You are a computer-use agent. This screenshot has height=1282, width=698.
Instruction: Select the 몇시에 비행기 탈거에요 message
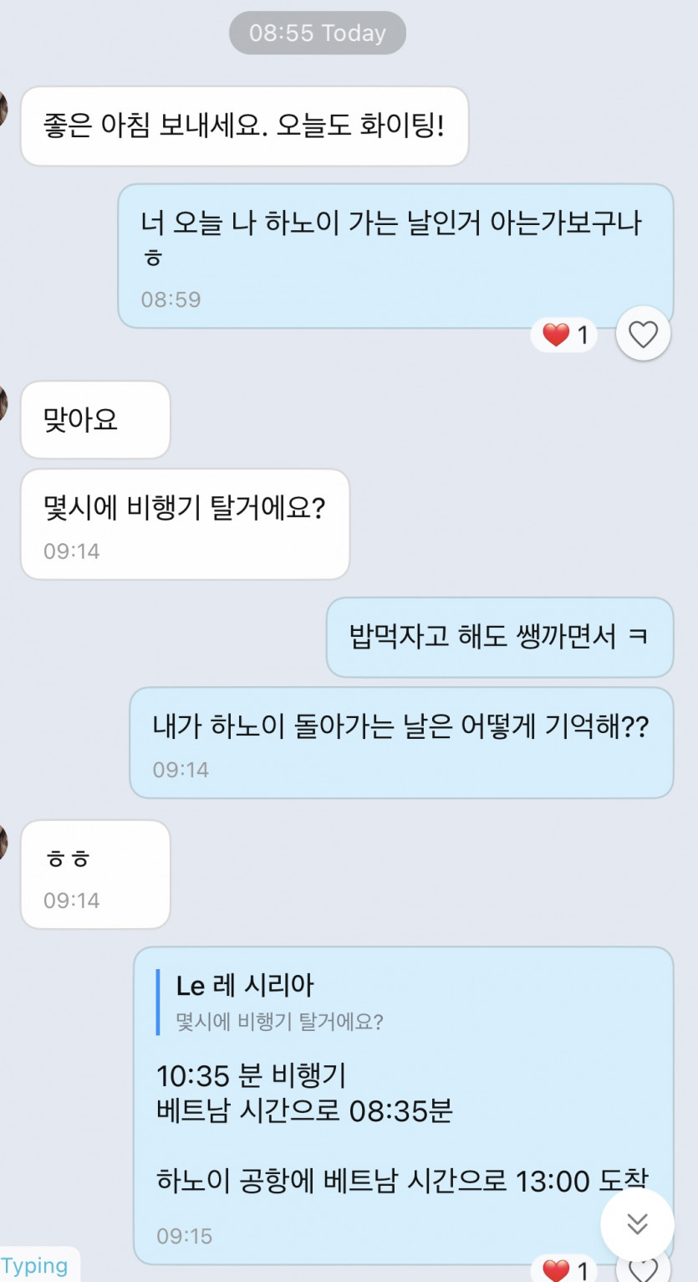click(184, 523)
